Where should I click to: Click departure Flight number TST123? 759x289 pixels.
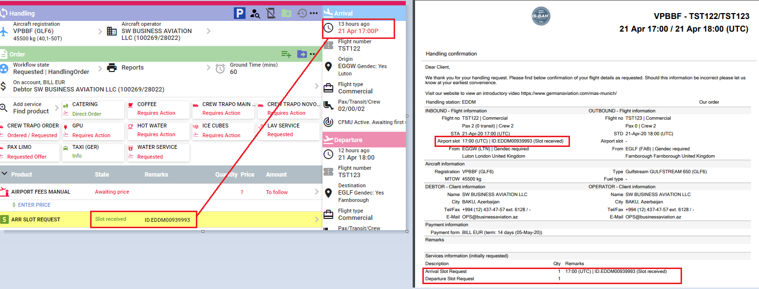click(x=349, y=175)
